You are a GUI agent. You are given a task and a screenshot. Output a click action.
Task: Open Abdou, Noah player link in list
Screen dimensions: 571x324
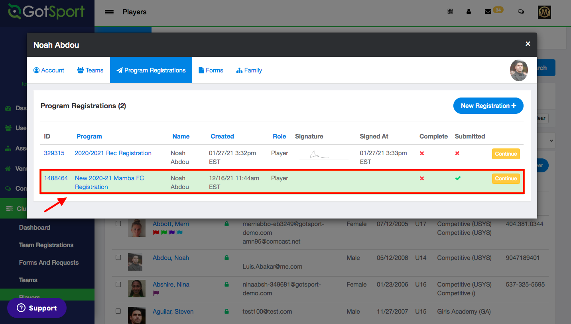(171, 258)
